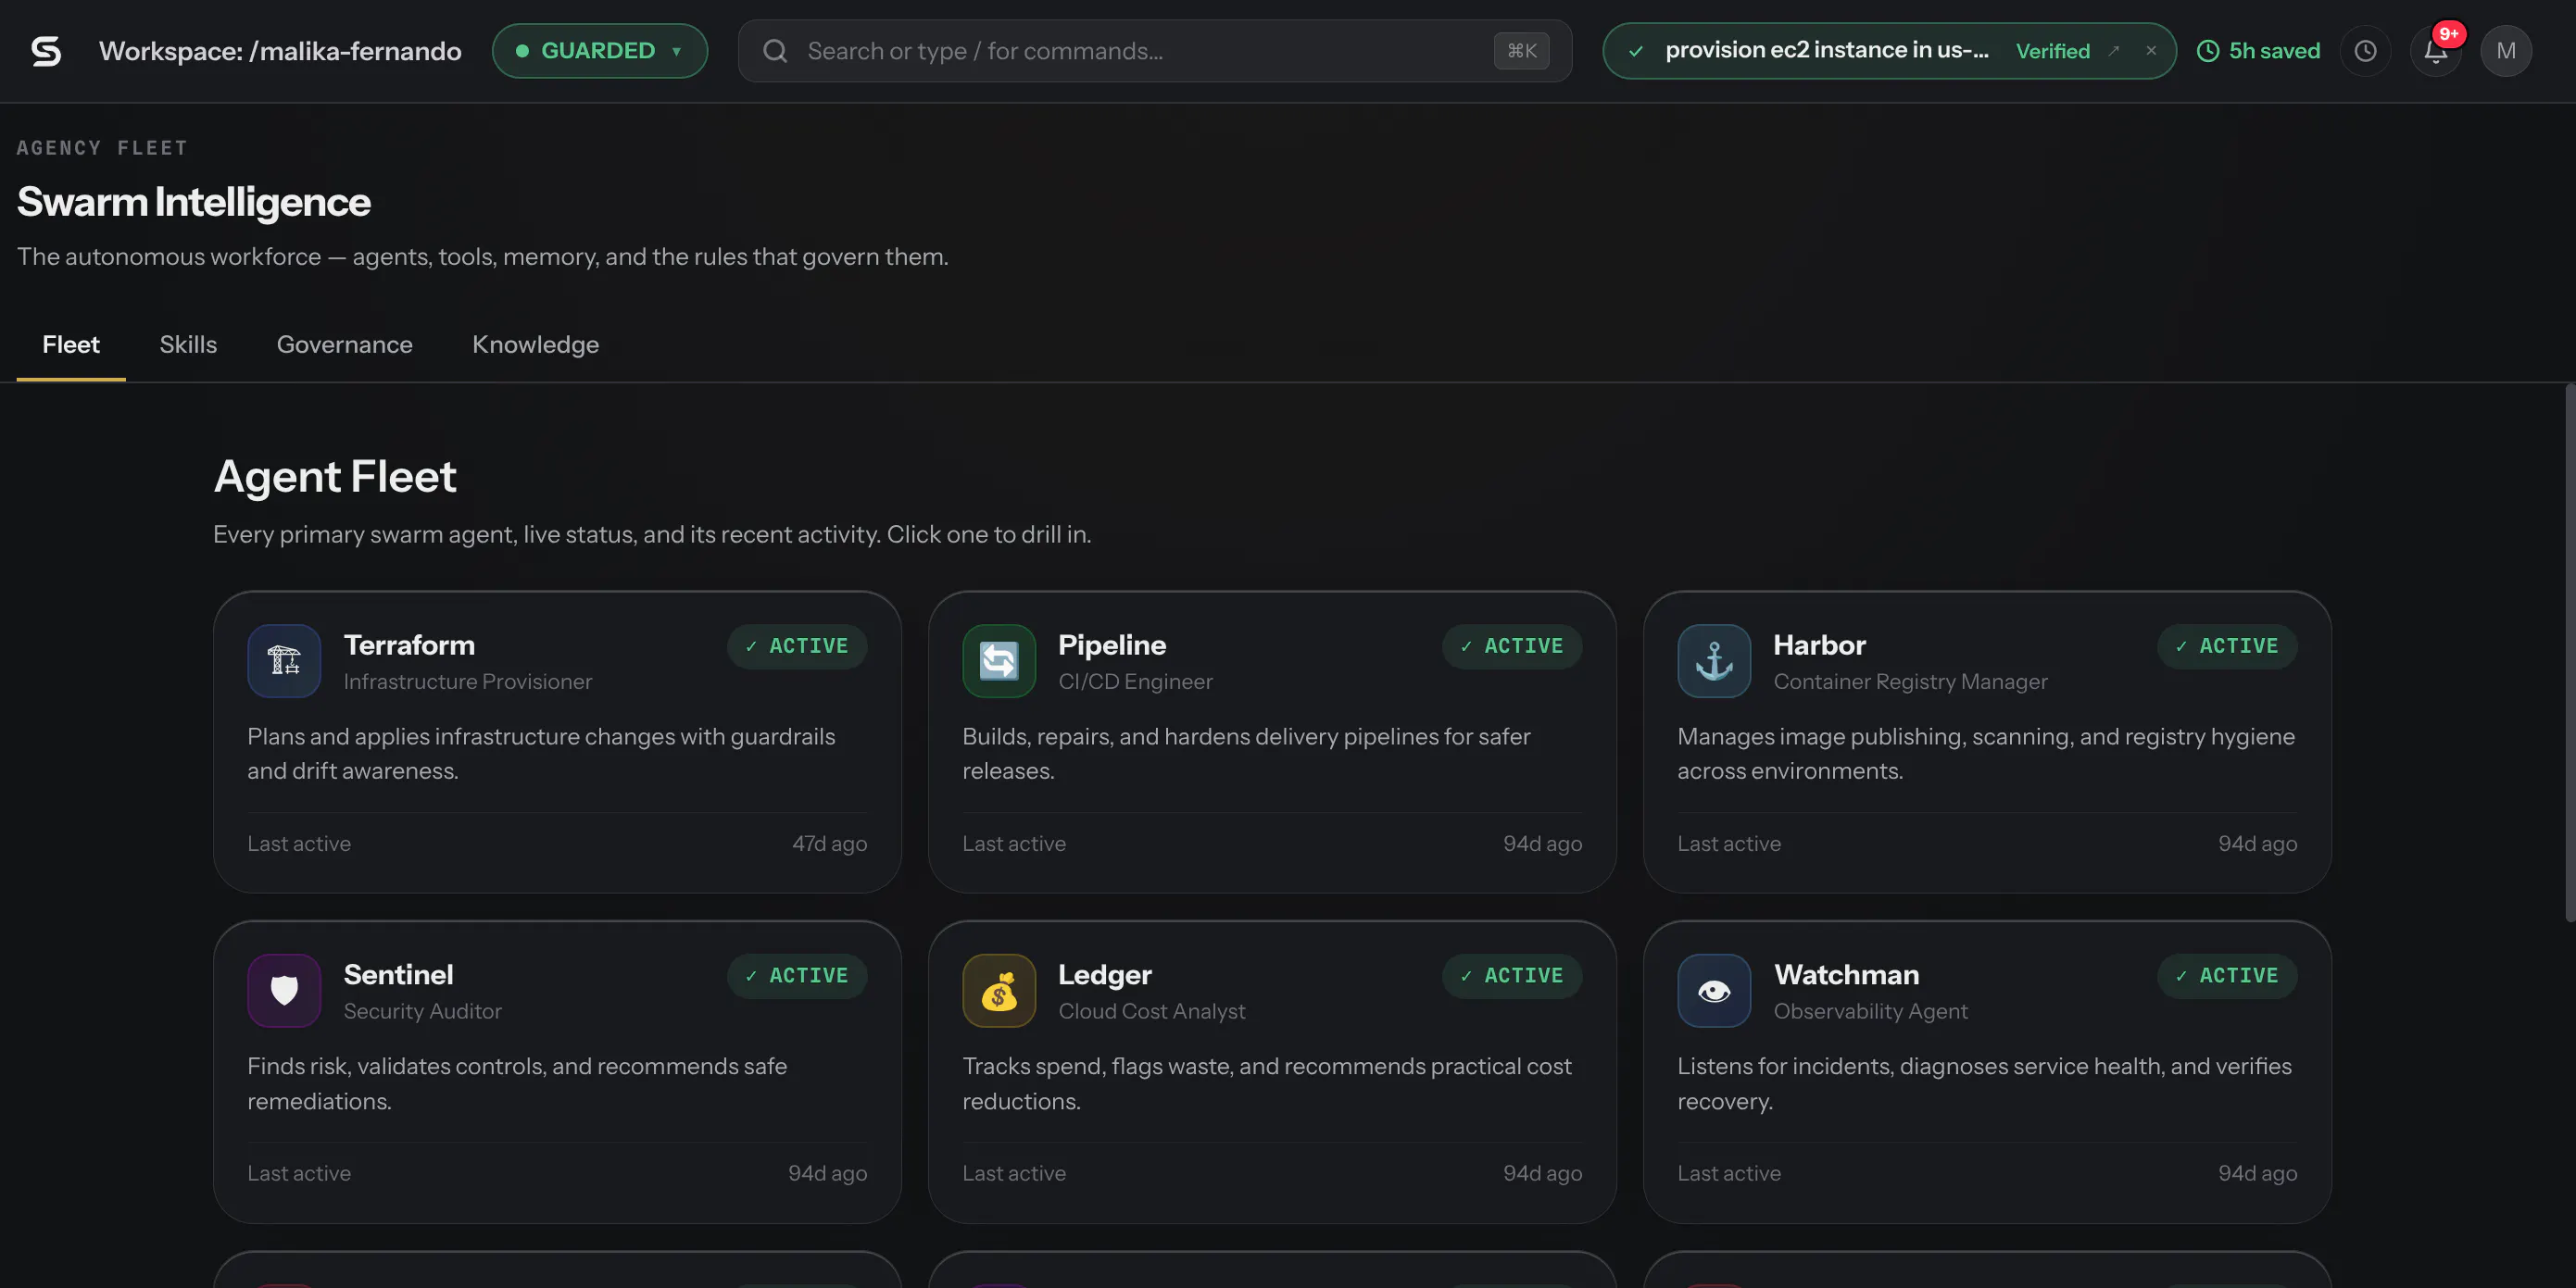Open the history clock button
Image resolution: width=2576 pixels, height=1288 pixels.
[x=2365, y=51]
